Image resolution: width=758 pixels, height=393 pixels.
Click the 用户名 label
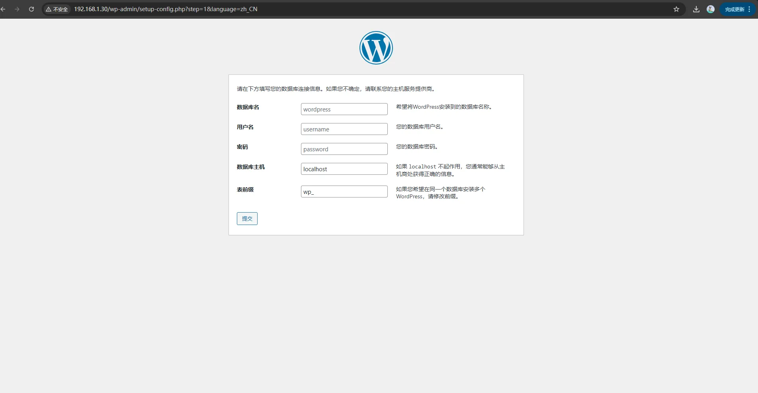[245, 127]
